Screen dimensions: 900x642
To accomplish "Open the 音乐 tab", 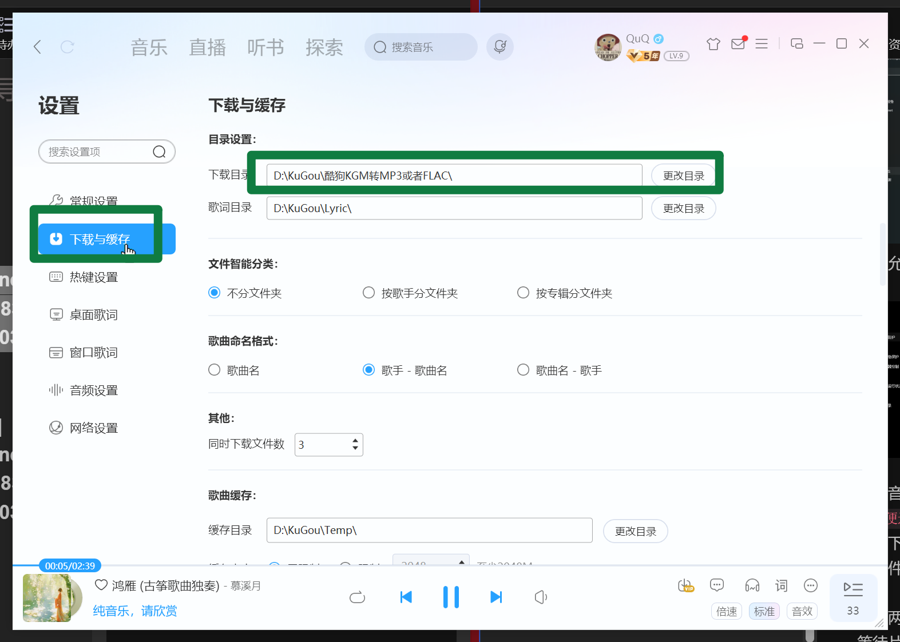I will pyautogui.click(x=149, y=47).
